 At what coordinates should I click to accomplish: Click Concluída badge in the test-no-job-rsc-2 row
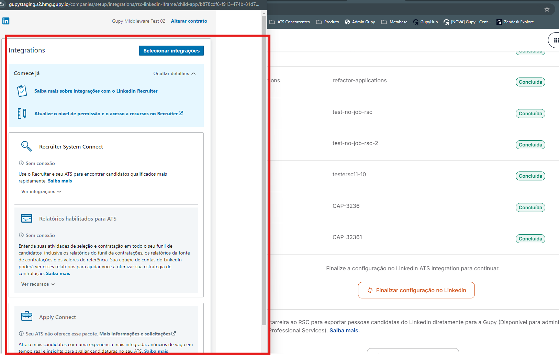click(x=530, y=145)
